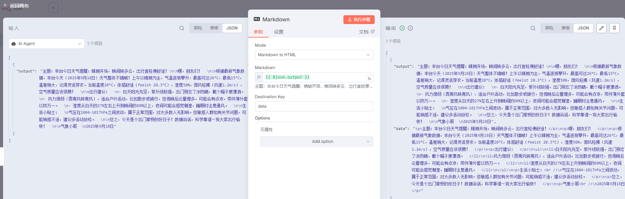
Task: Click the back arrow to return to canvas
Action: pyautogui.click(x=5, y=5)
